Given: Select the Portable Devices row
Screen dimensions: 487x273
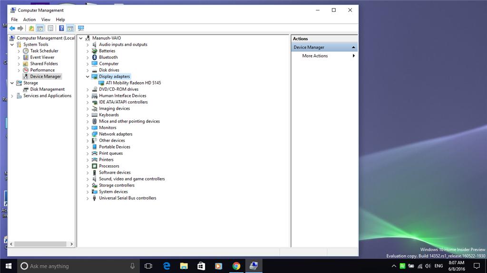Looking at the screenshot, I should pos(115,147).
